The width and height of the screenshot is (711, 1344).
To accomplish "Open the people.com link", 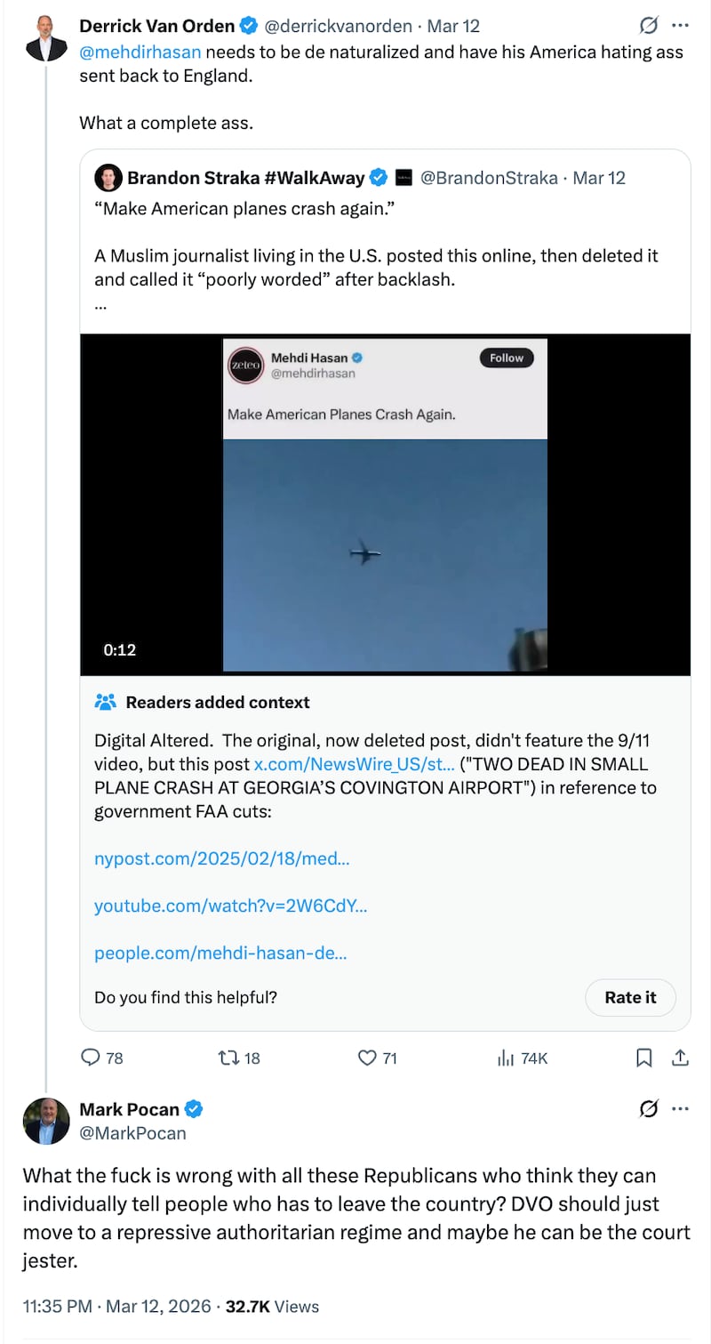I will [220, 953].
